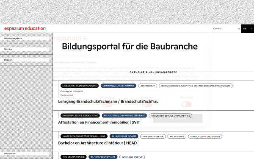Screen dimensions: 254x159
Task: Select the Lehrgang, Kurs & Fachkurs tag
Action: pyautogui.click(x=119, y=86)
